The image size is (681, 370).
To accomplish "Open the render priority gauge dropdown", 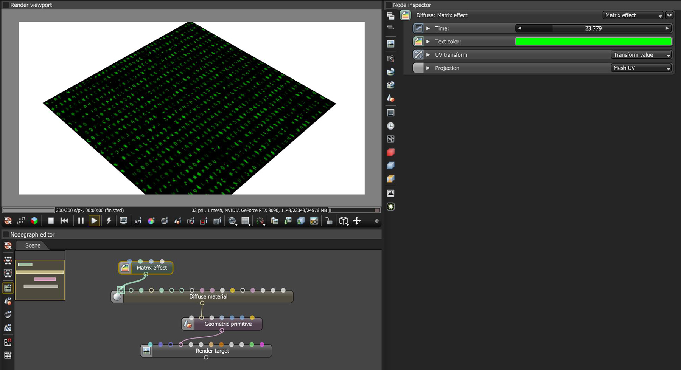I will point(260,221).
